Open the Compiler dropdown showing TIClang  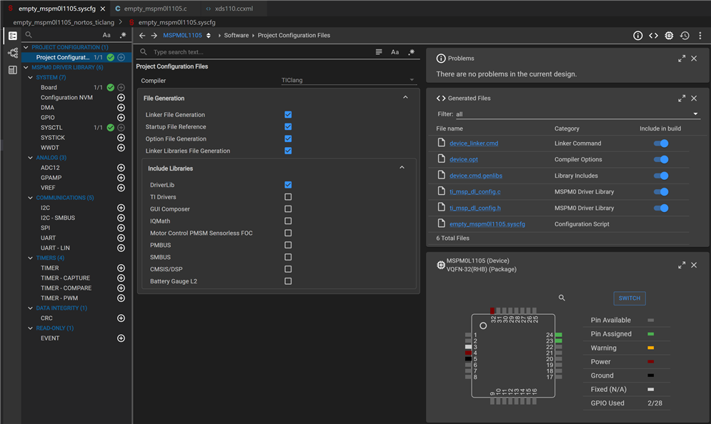348,80
